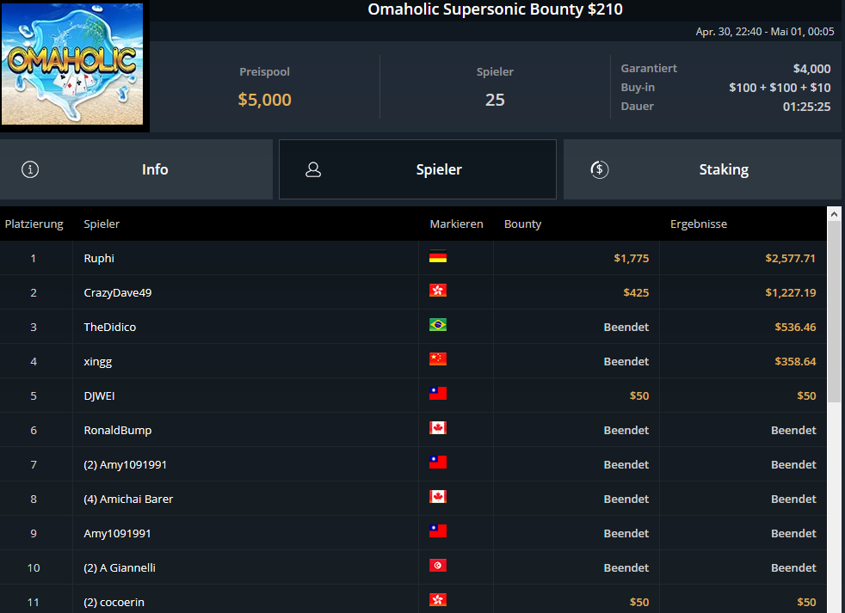This screenshot has width=845, height=613.
Task: Switch to the Staking tab
Action: pyautogui.click(x=702, y=169)
